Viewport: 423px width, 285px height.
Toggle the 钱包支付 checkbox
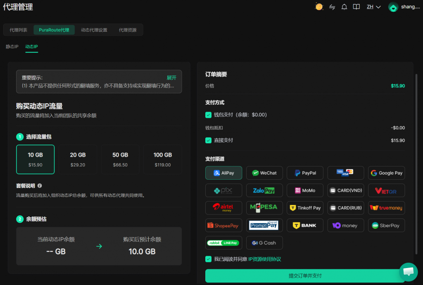coord(208,115)
